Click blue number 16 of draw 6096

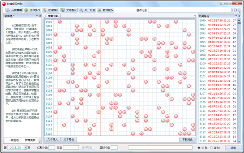pyautogui.click(x=234, y=46)
